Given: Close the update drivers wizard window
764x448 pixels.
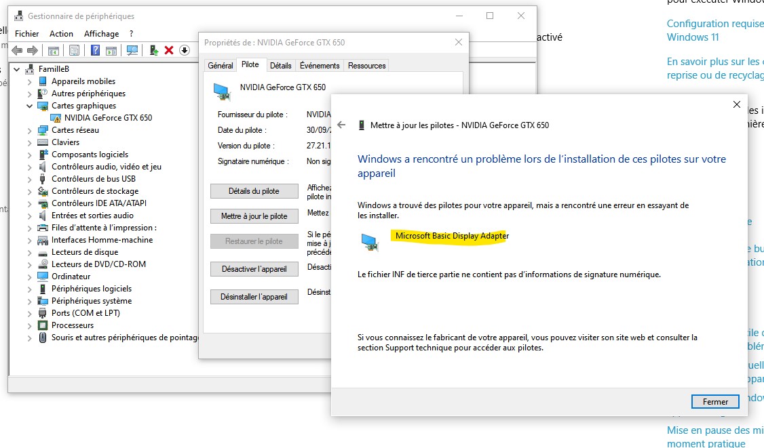Looking at the screenshot, I should point(737,104).
